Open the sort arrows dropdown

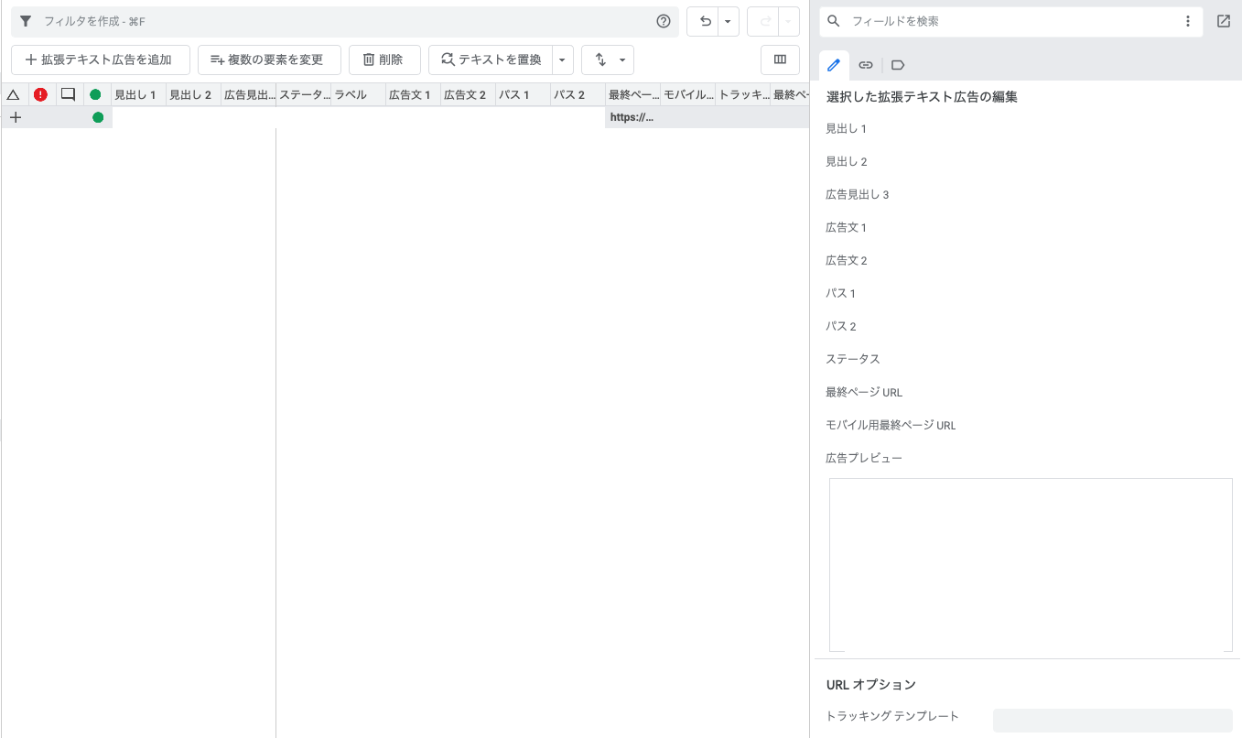coord(609,60)
